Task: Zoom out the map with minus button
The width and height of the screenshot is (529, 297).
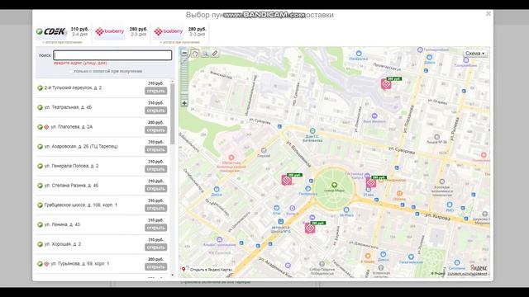Action: coord(184,53)
